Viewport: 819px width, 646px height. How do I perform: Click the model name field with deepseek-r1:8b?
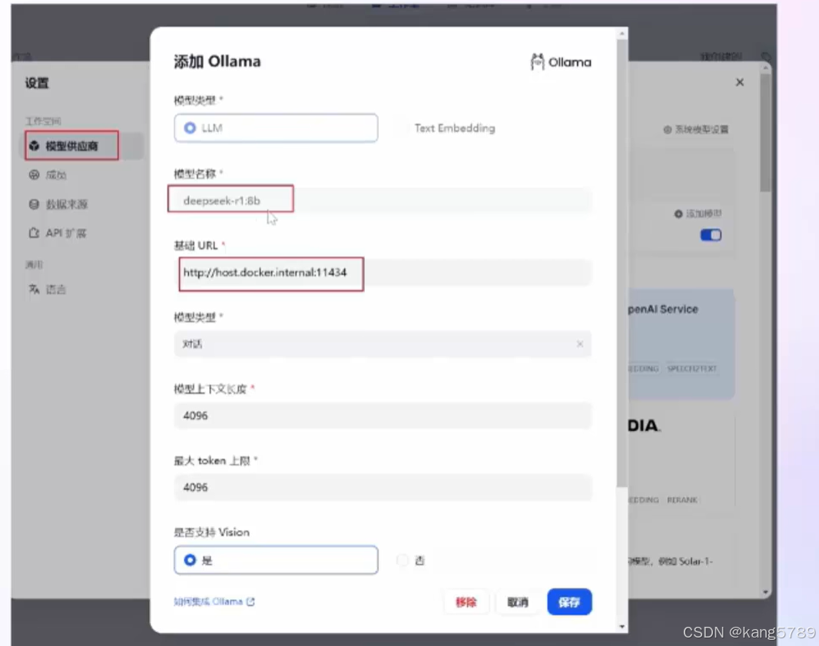[383, 200]
